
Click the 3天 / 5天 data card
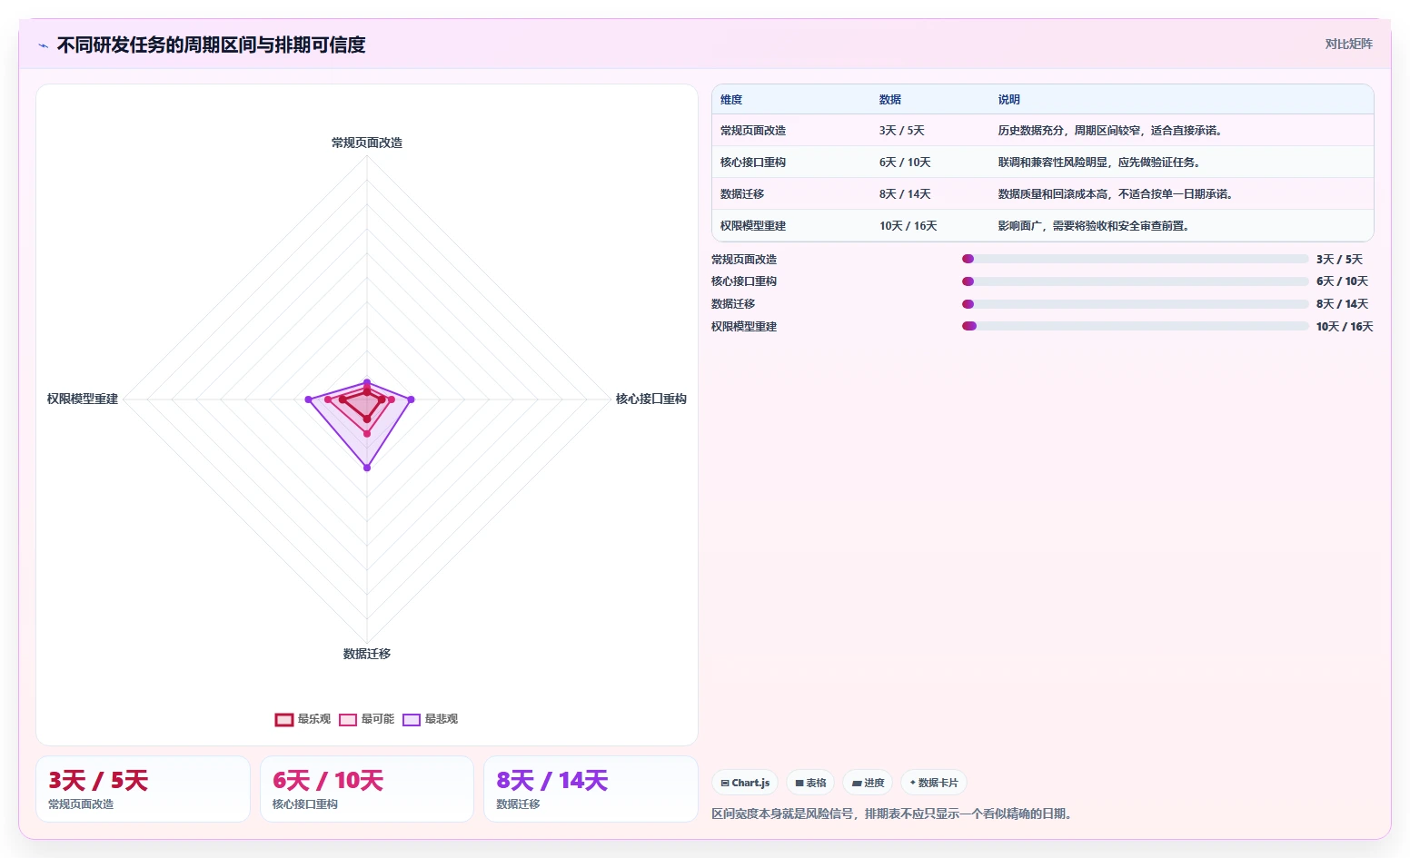click(143, 789)
